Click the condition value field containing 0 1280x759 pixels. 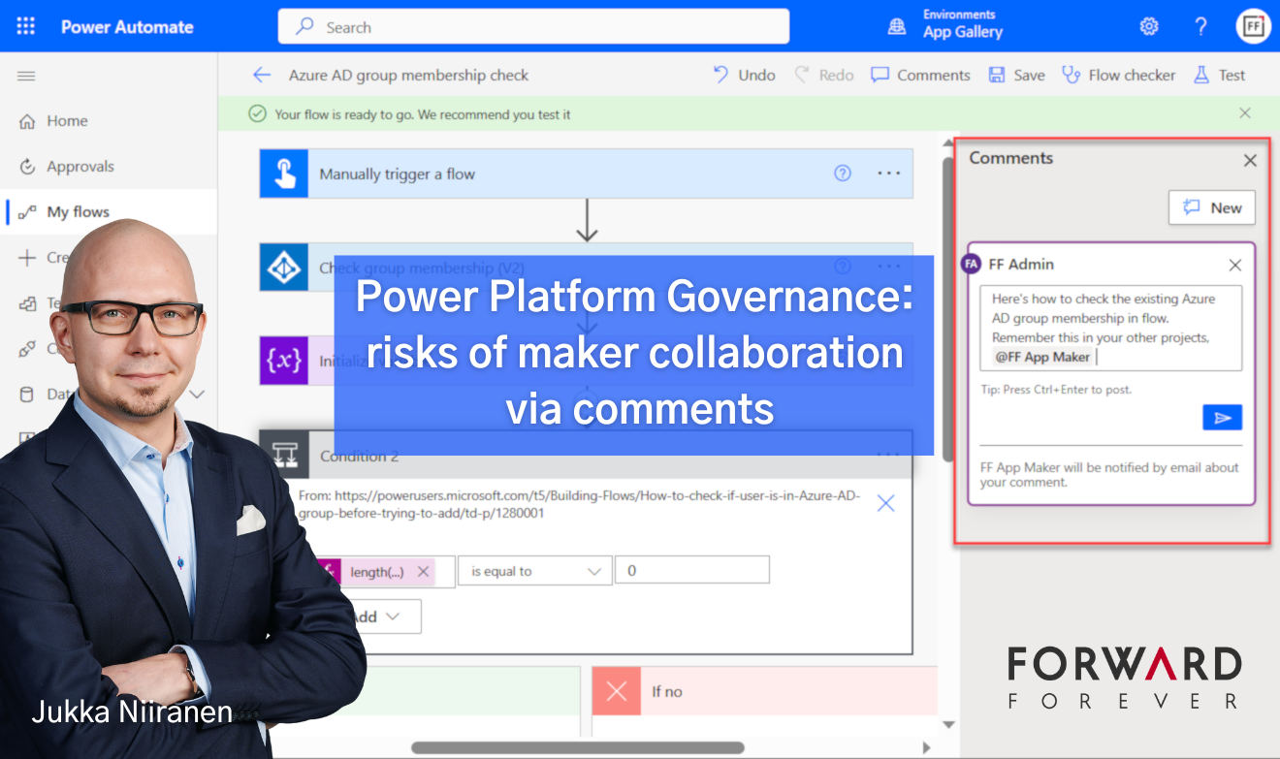pos(692,570)
